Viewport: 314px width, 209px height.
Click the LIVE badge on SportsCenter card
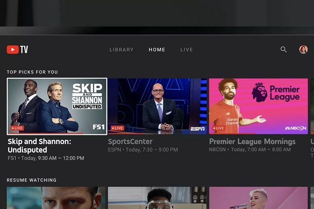click(118, 128)
